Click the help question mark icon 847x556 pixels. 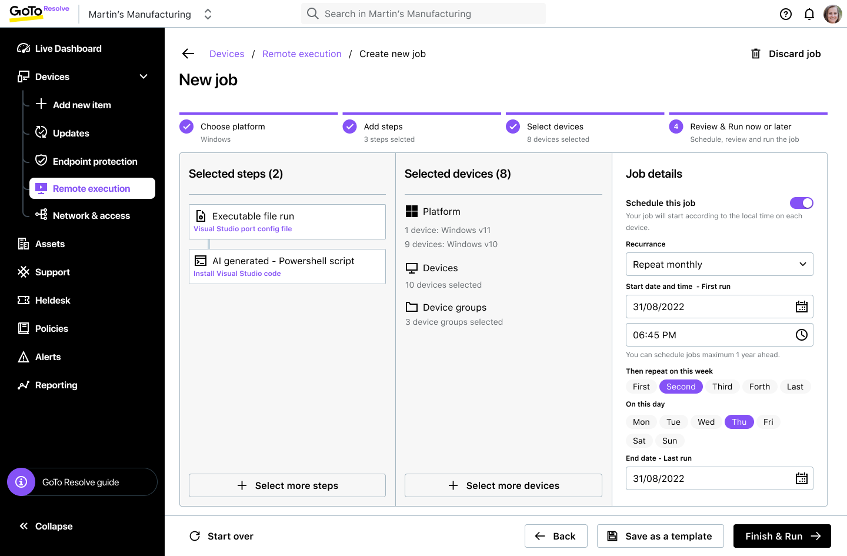[786, 14]
